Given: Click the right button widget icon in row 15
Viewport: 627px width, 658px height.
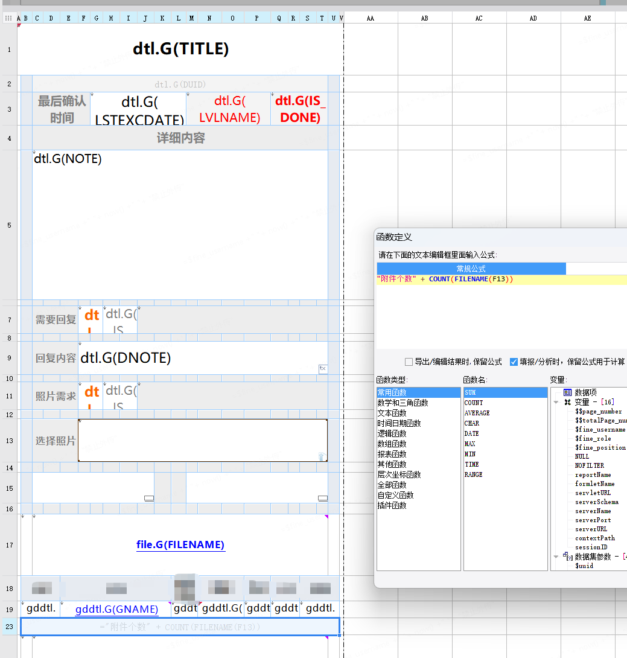Looking at the screenshot, I should [x=323, y=498].
